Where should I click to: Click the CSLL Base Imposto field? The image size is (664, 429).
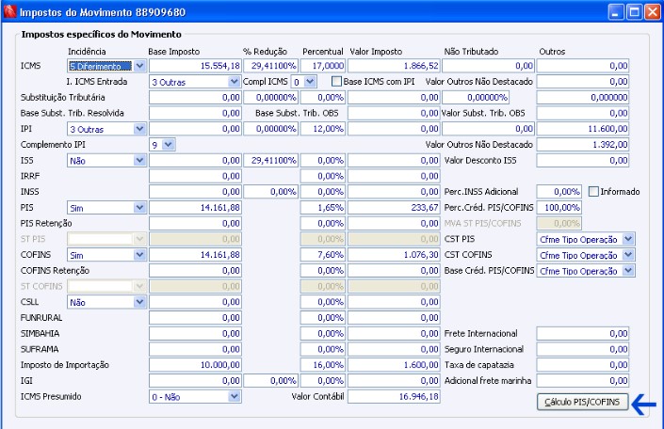[195, 302]
